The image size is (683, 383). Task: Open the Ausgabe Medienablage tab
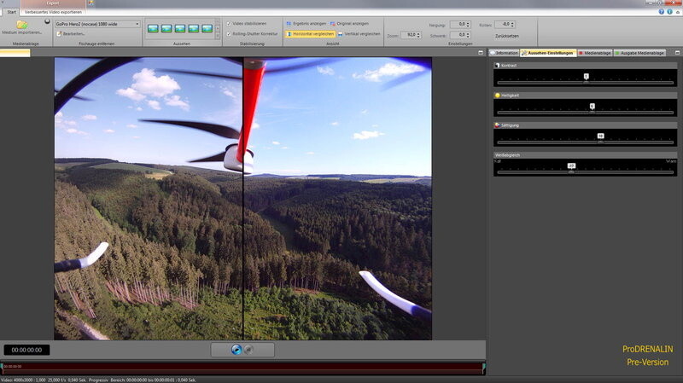(639, 53)
